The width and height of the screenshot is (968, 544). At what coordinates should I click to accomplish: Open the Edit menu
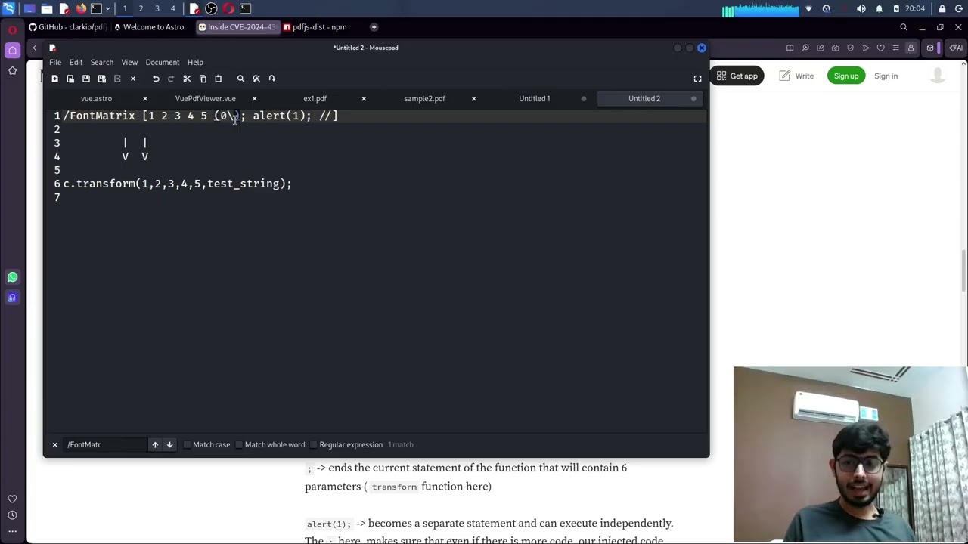pos(76,62)
